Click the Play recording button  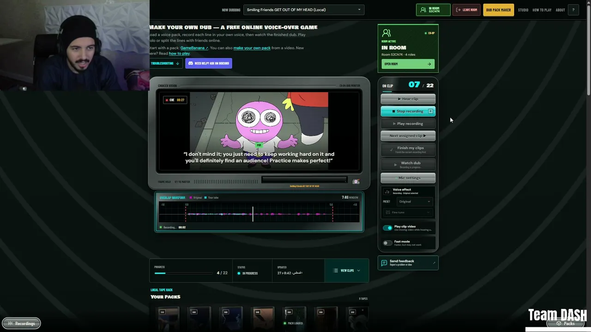pyautogui.click(x=408, y=124)
